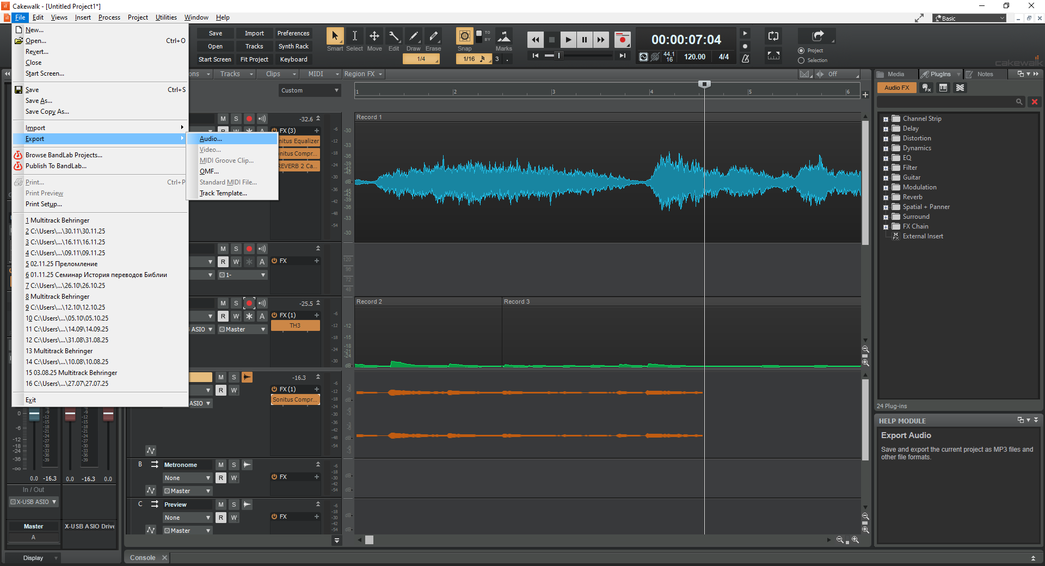
Task: Click the Stop transport button
Action: [x=552, y=40]
